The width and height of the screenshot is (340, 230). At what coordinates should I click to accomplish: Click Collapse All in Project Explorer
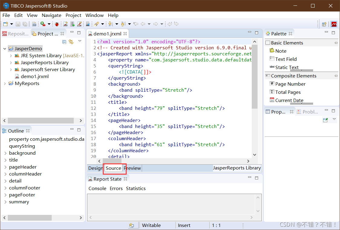click(64, 42)
